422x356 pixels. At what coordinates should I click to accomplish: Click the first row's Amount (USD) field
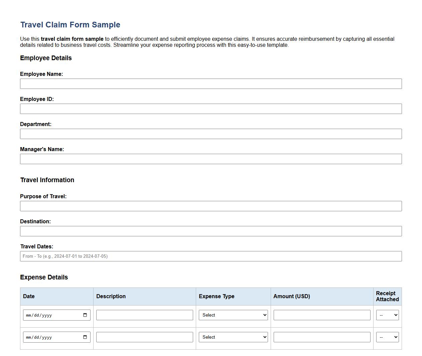pyautogui.click(x=322, y=315)
